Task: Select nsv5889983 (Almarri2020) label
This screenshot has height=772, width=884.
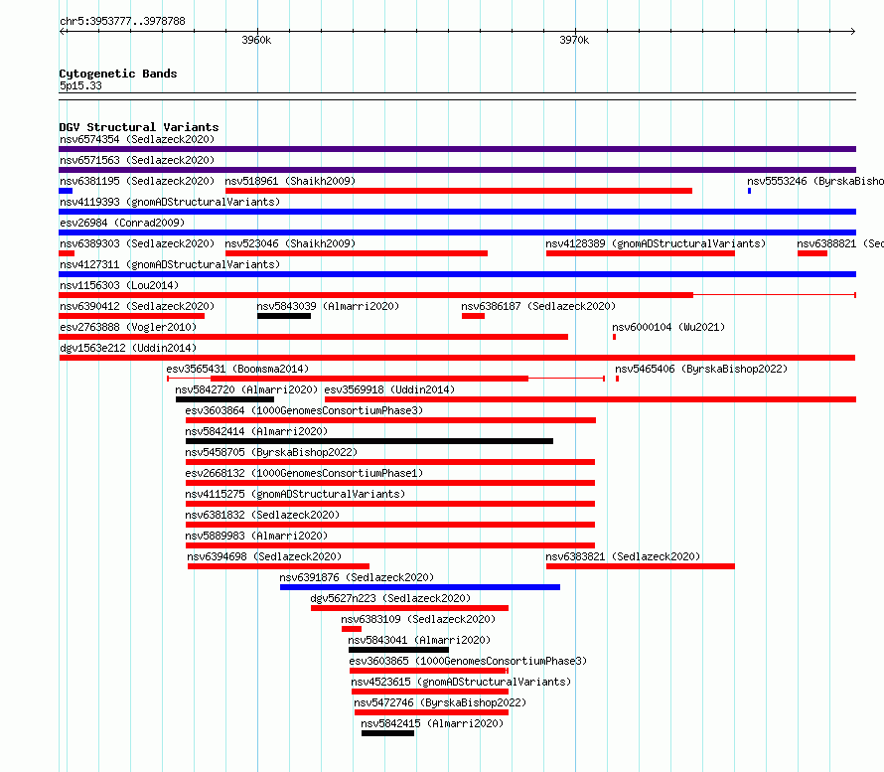Action: pos(256,536)
